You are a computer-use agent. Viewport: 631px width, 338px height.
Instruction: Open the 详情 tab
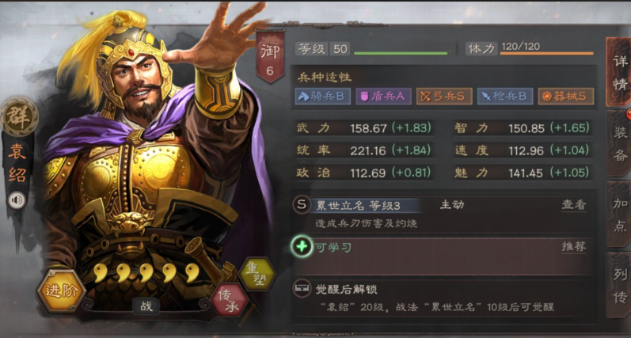[x=619, y=72]
